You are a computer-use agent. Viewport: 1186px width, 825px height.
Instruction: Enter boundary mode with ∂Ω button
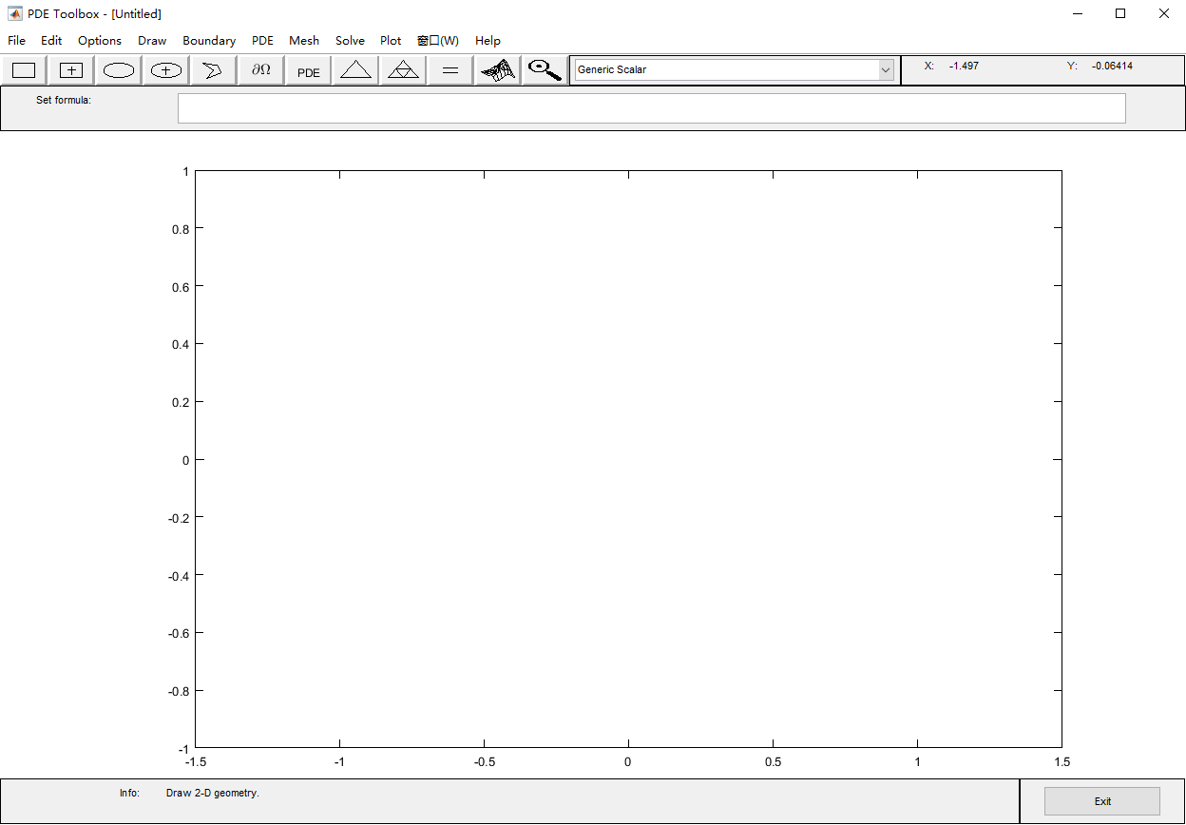pos(261,70)
